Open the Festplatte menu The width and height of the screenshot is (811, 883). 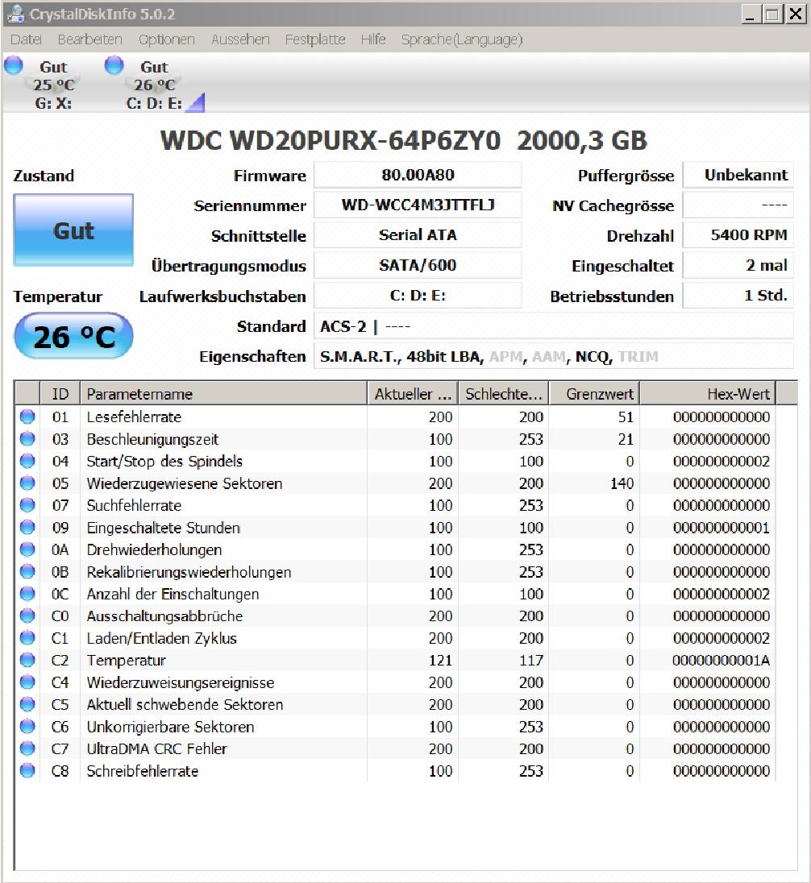(x=315, y=39)
